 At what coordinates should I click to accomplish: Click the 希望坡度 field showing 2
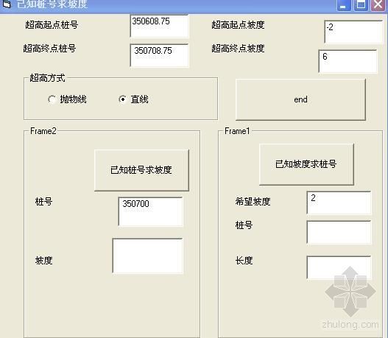coord(339,203)
